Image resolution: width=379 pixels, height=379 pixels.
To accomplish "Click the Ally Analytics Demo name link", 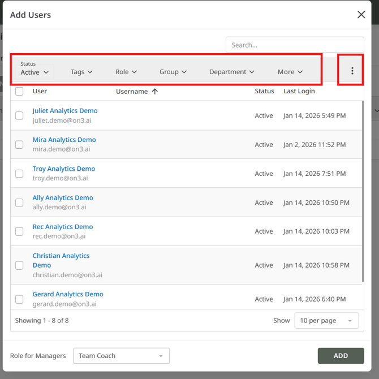I will [x=63, y=198].
